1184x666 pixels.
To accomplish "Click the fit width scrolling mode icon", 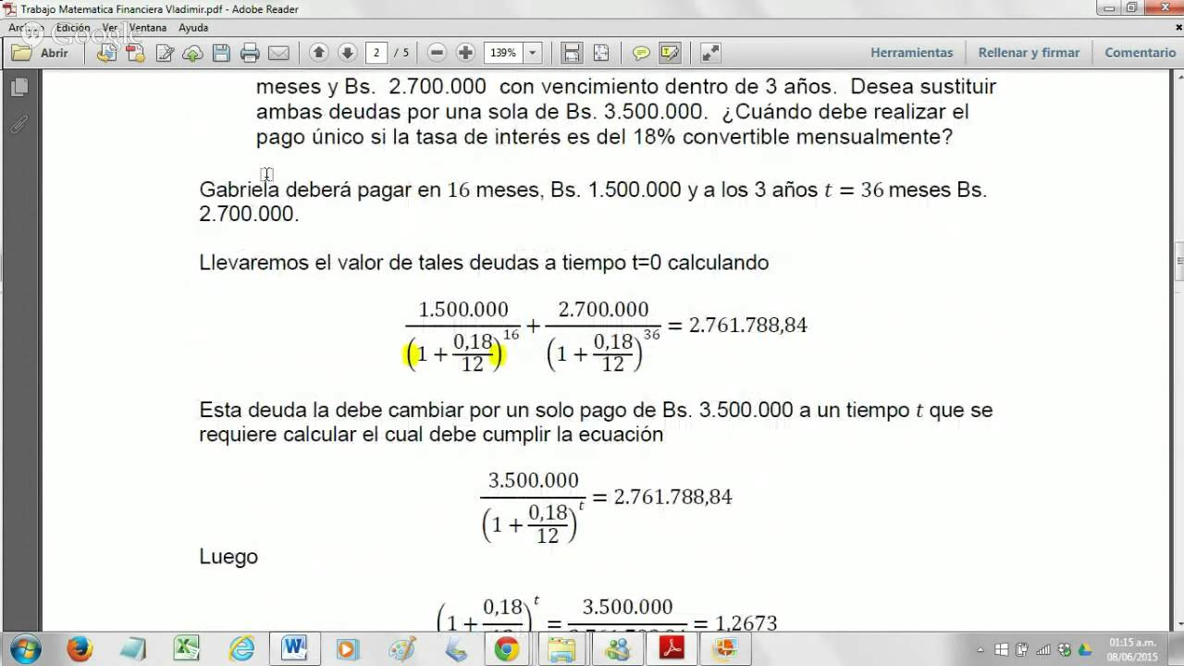I will click(x=572, y=53).
